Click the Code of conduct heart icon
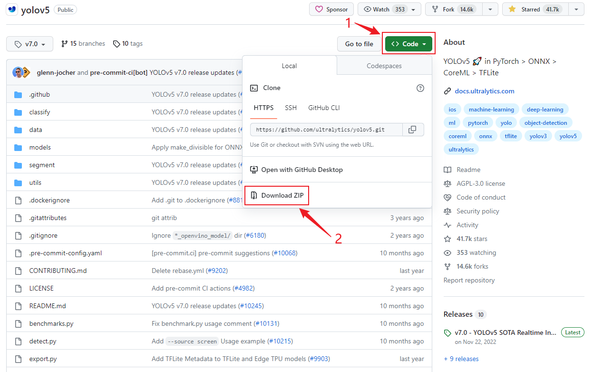 (447, 197)
